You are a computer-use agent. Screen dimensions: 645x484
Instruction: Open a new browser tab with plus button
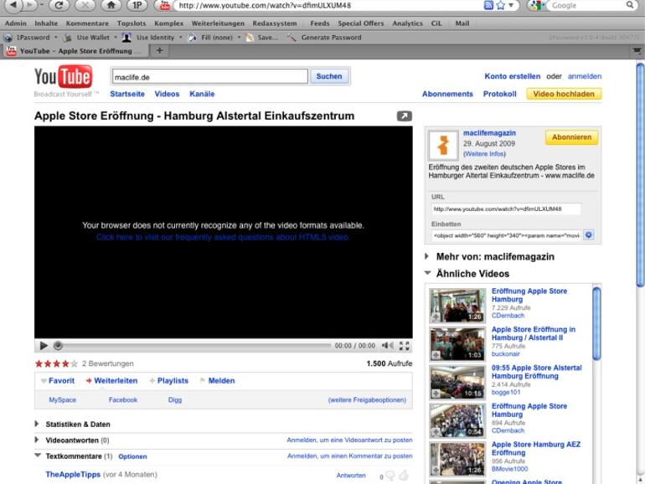click(x=159, y=50)
